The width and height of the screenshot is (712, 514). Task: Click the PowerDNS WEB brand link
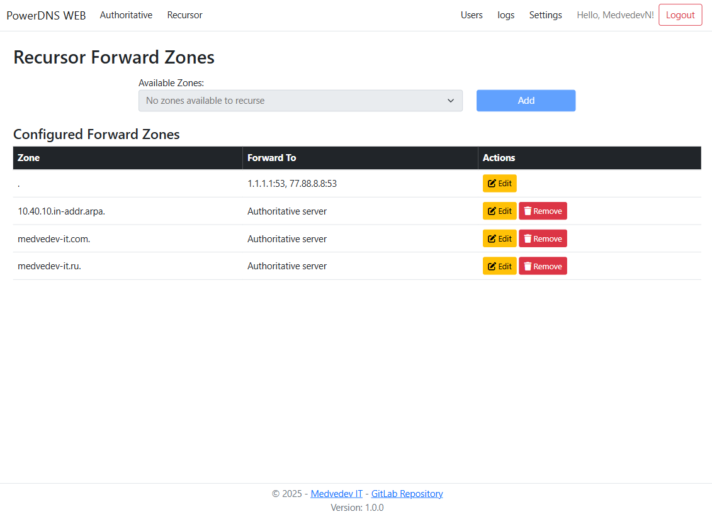pyautogui.click(x=46, y=16)
